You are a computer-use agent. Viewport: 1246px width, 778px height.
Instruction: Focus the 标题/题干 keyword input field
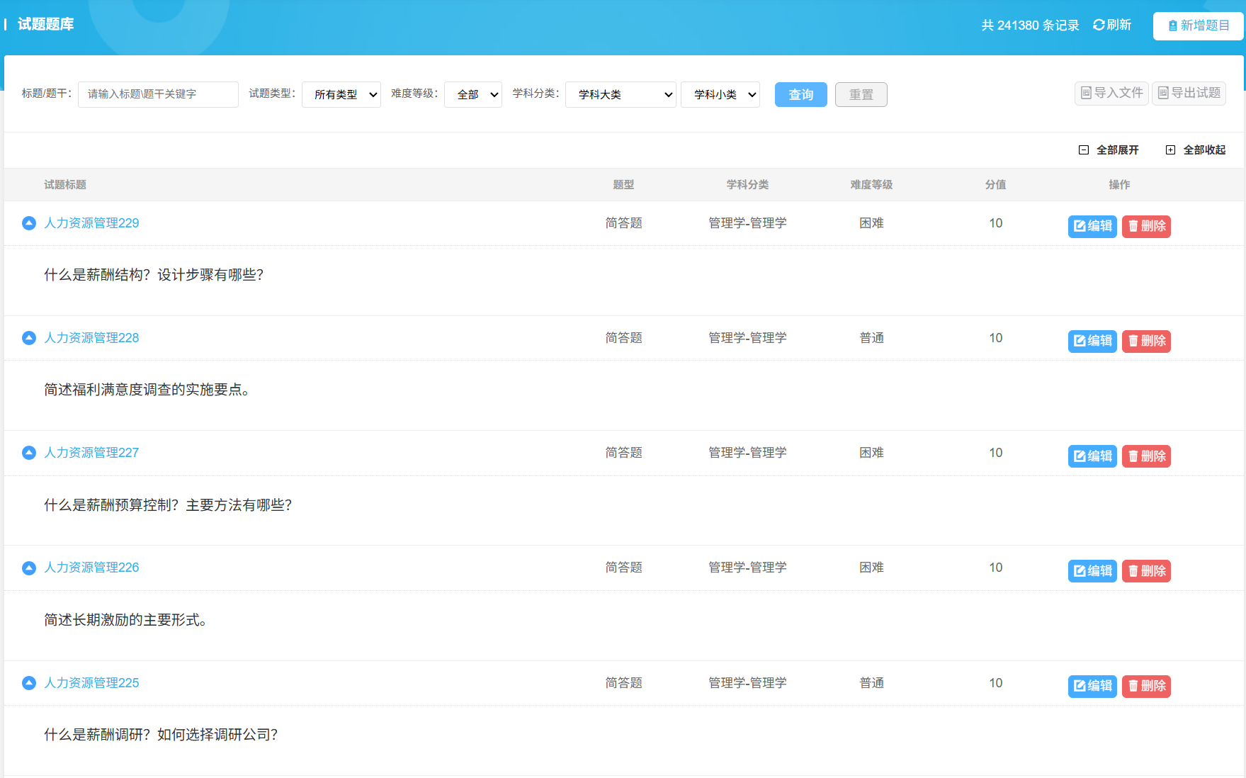click(x=158, y=94)
